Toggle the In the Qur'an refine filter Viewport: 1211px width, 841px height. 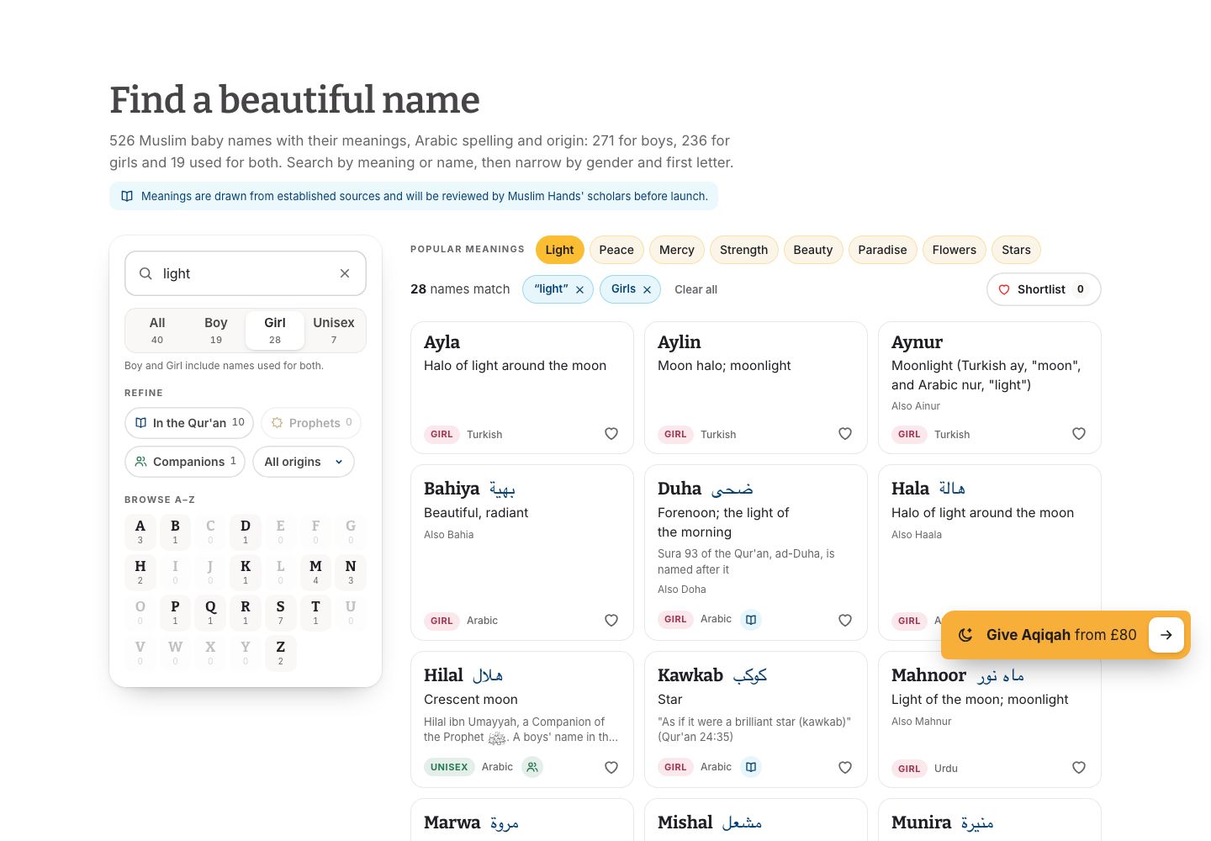pyautogui.click(x=190, y=423)
